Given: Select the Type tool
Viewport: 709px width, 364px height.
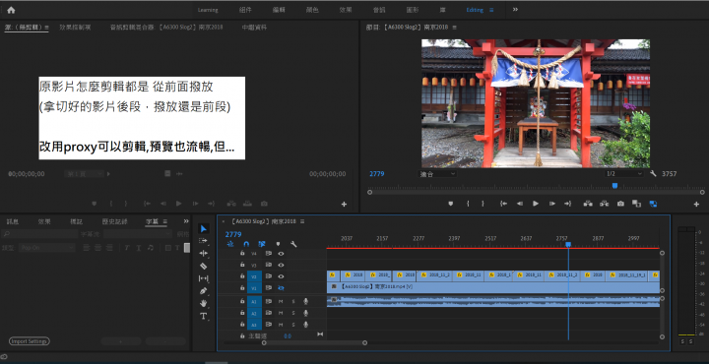Looking at the screenshot, I should click(x=204, y=316).
